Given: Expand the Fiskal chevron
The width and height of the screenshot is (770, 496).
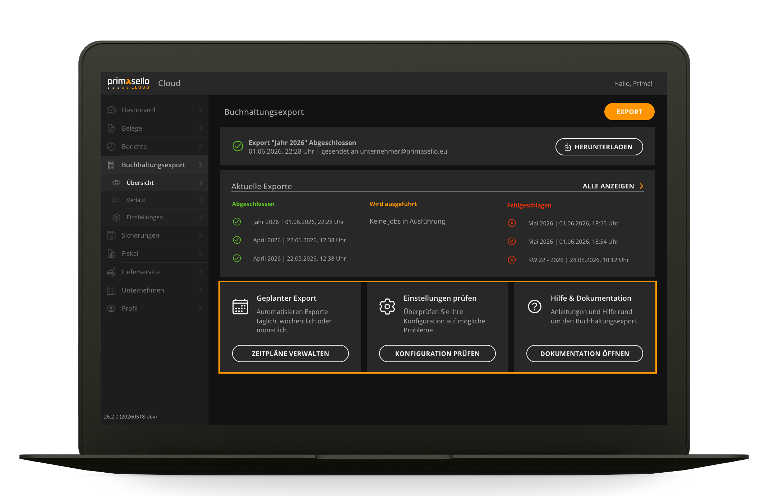Looking at the screenshot, I should (x=200, y=254).
